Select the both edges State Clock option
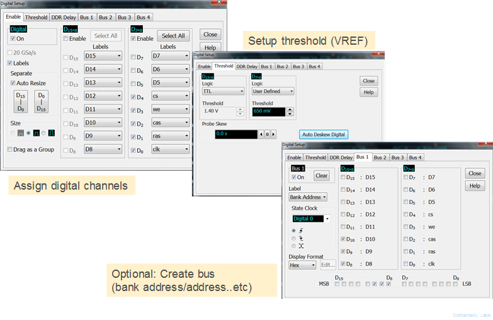493x320 pixels. (293, 246)
